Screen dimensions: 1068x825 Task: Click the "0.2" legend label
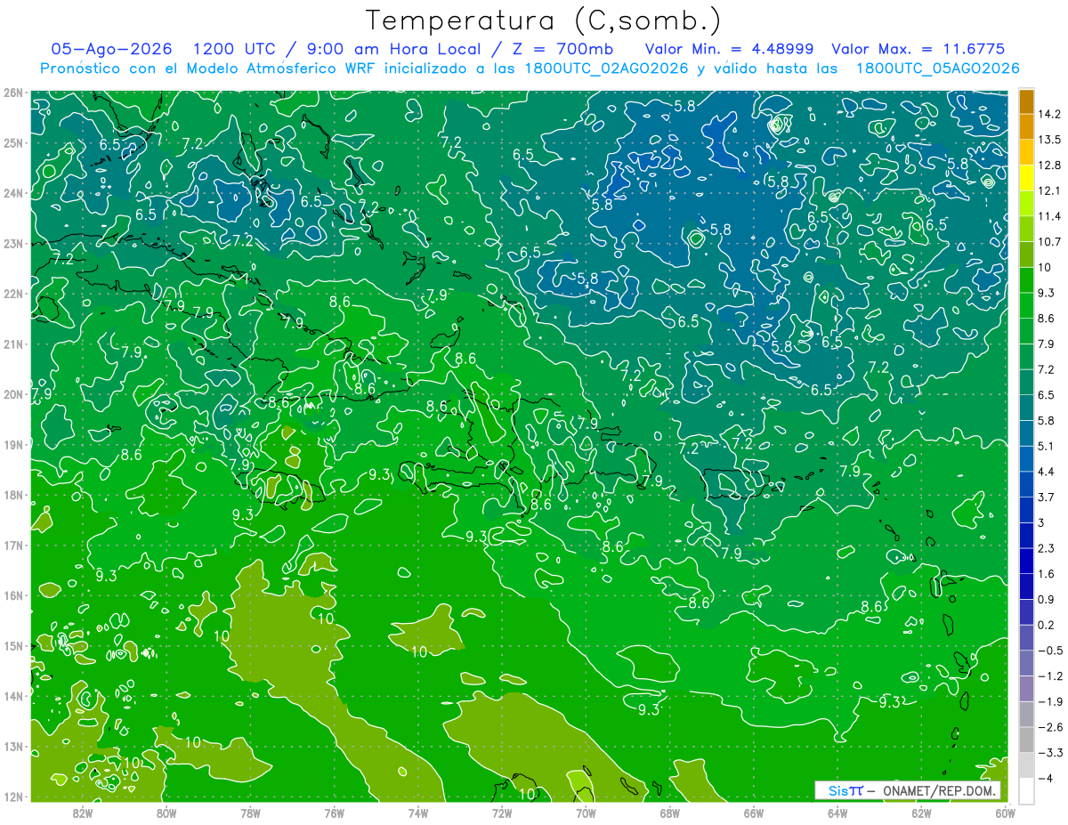pos(1046,625)
